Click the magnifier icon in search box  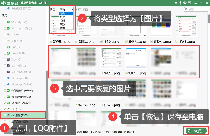coord(186,10)
